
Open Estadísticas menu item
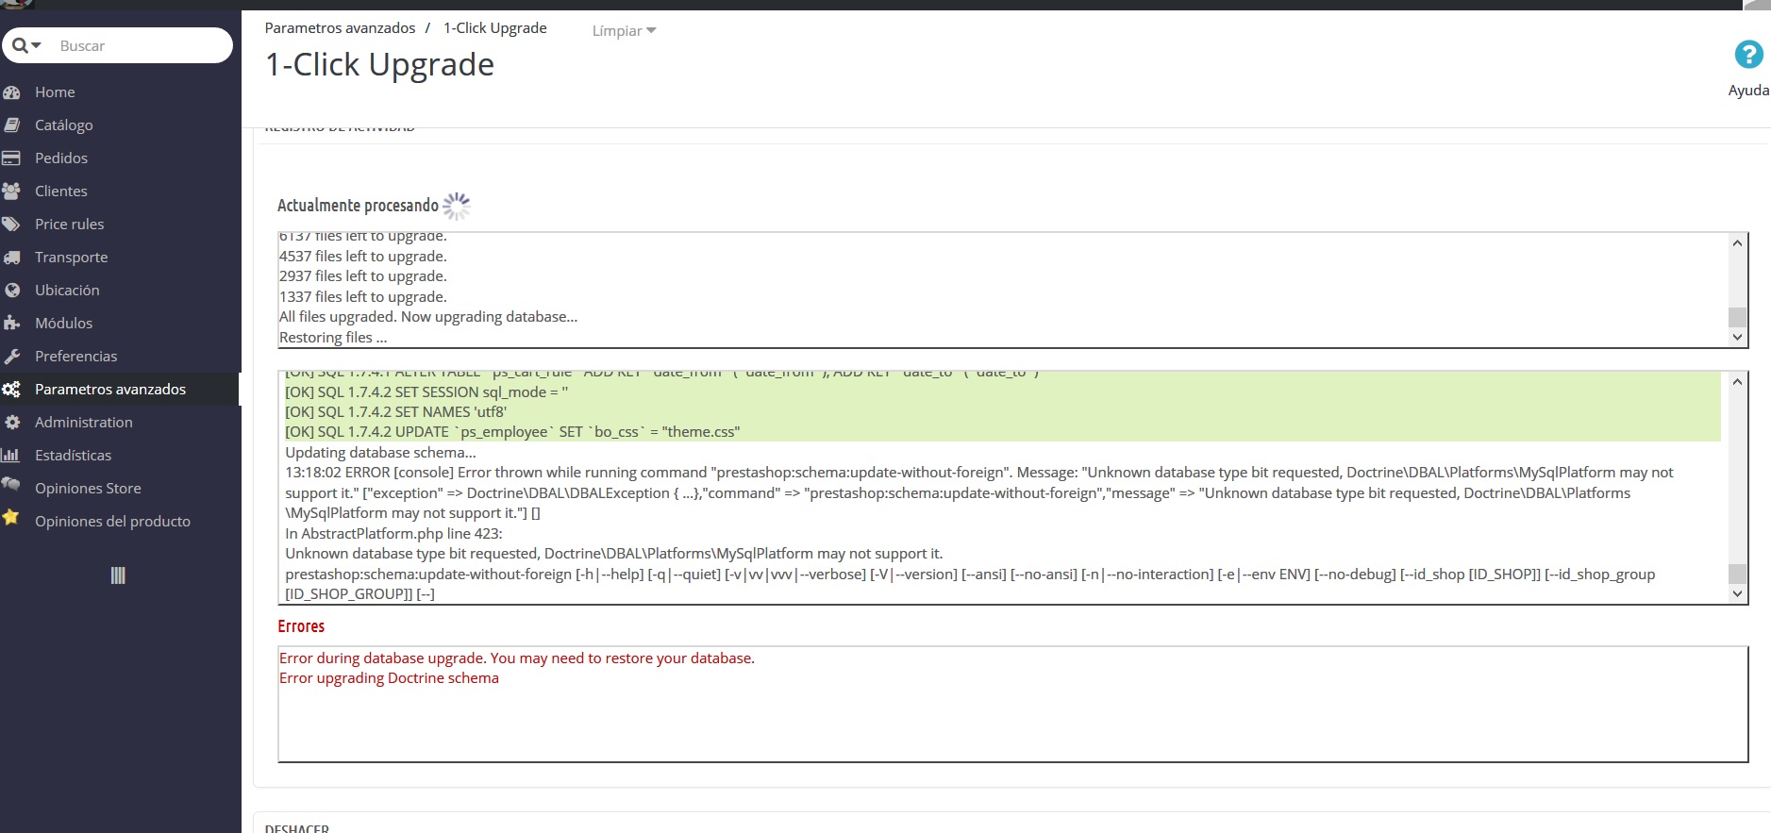tap(73, 455)
